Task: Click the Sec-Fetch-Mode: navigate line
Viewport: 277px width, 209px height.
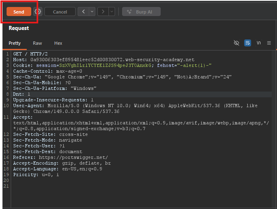Action: click(x=48, y=140)
